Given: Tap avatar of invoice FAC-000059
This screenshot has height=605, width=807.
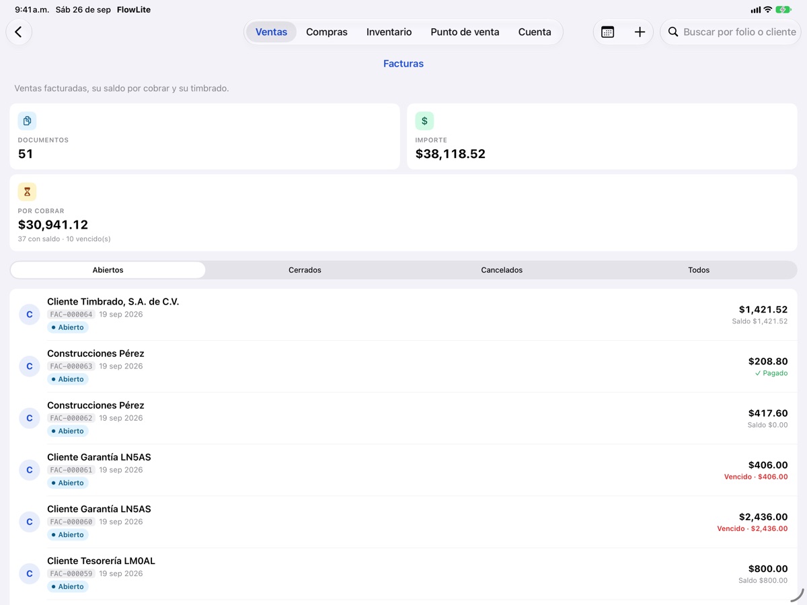Looking at the screenshot, I should click(30, 573).
